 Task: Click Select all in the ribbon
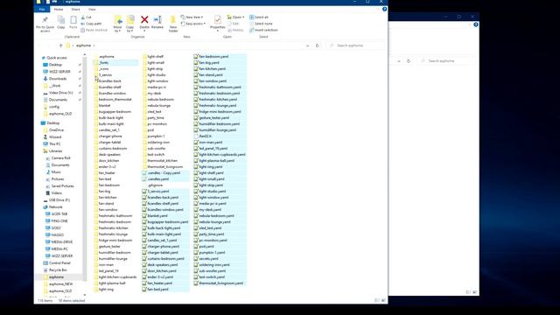pos(259,17)
